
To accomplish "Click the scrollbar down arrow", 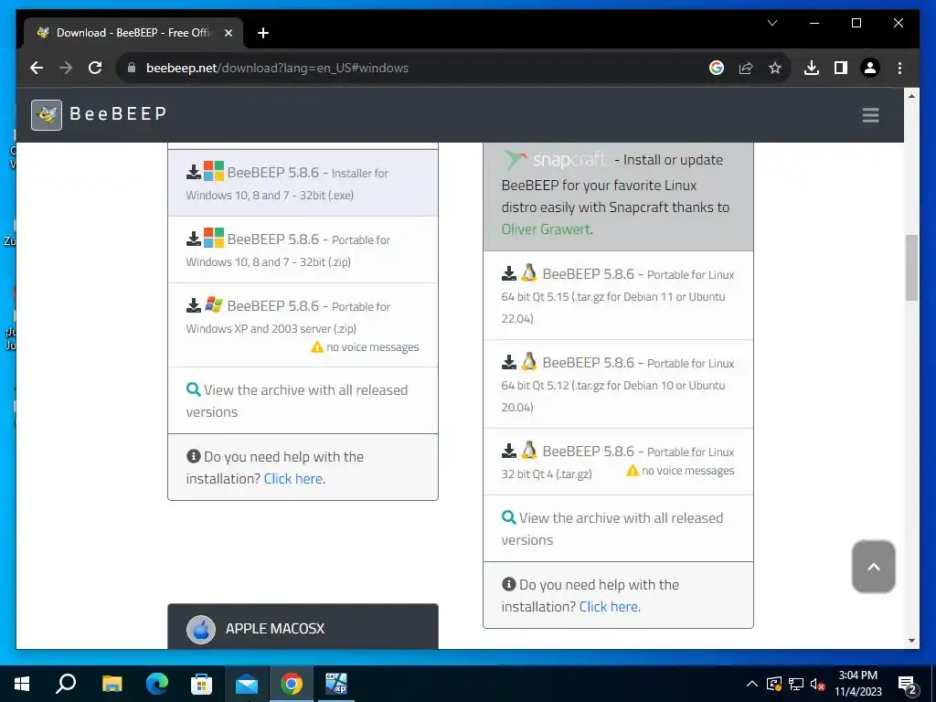I will 911,641.
